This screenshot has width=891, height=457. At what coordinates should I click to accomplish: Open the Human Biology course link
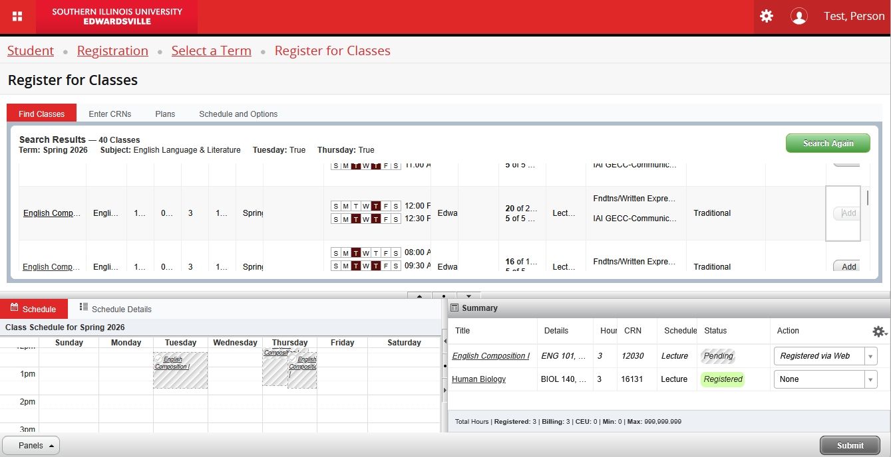click(x=478, y=379)
